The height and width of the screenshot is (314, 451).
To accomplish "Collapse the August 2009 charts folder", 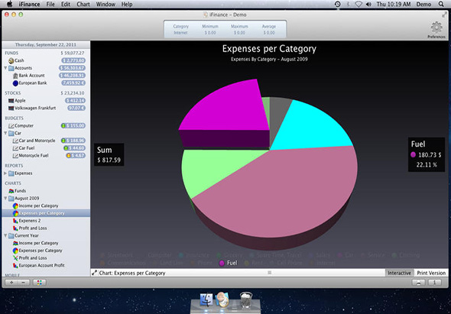I will point(5,199).
